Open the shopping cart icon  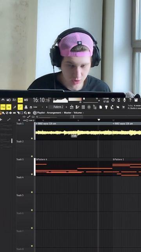click(x=123, y=107)
